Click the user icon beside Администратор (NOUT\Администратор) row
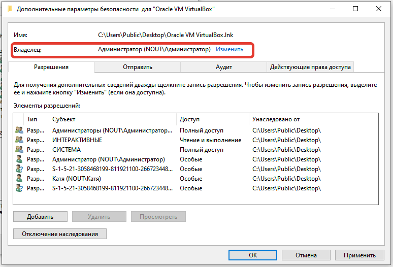Image resolution: width=393 pixels, height=267 pixels. pos(19,159)
